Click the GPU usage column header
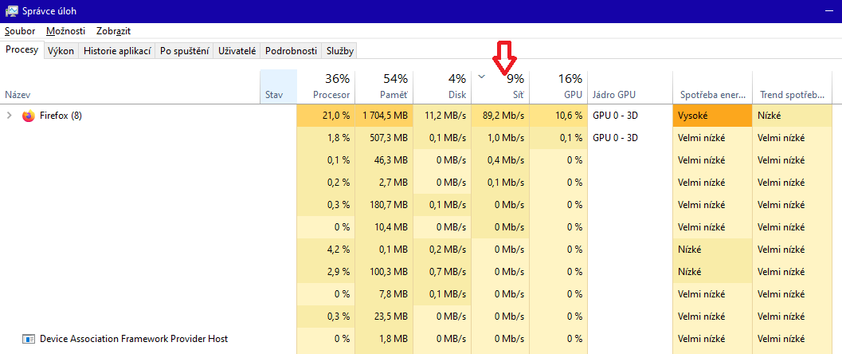The height and width of the screenshot is (354, 842). pos(558,87)
